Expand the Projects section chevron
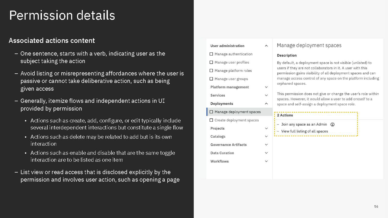This screenshot has height=218, width=388. 266,128
